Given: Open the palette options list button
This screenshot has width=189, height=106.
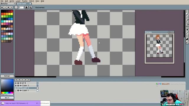Looking at the screenshot, I should point(12,7).
